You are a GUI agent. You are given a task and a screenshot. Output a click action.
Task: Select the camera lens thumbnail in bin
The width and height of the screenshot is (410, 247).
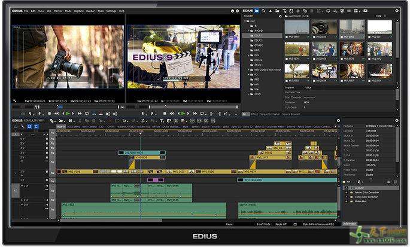click(324, 28)
